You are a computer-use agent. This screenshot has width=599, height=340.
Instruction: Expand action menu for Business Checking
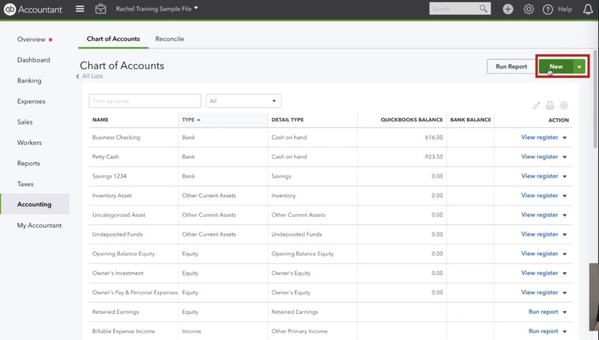[564, 138]
